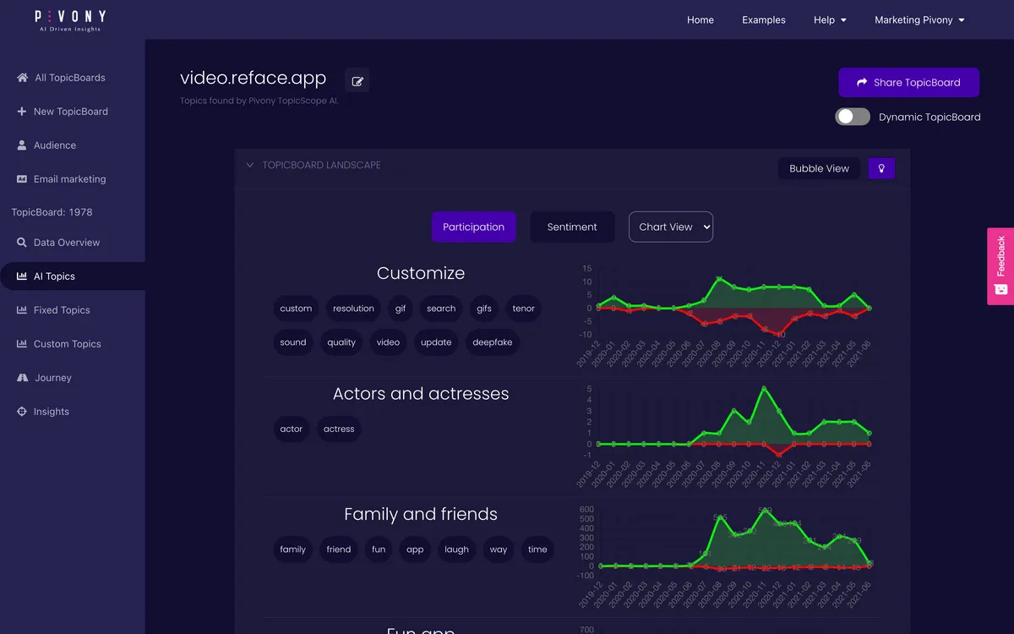Screen dimensions: 1014x634
Task: Click the sound keyword tag
Action: click(293, 342)
